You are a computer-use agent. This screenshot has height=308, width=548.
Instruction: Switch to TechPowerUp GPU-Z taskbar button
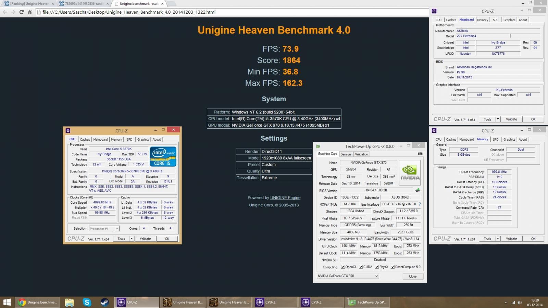[x=368, y=302]
